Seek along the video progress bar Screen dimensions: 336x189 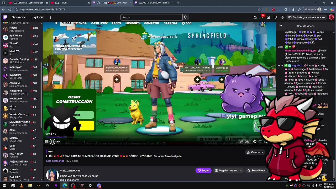click(155, 137)
